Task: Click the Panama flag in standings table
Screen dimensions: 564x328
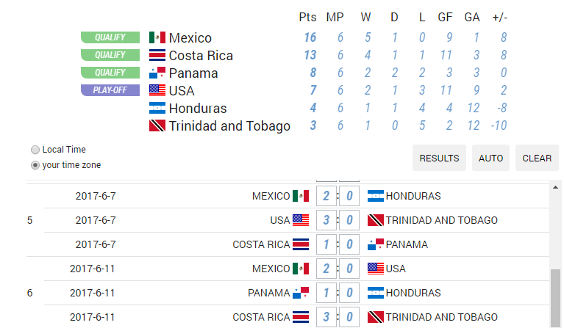Action: pyautogui.click(x=157, y=73)
